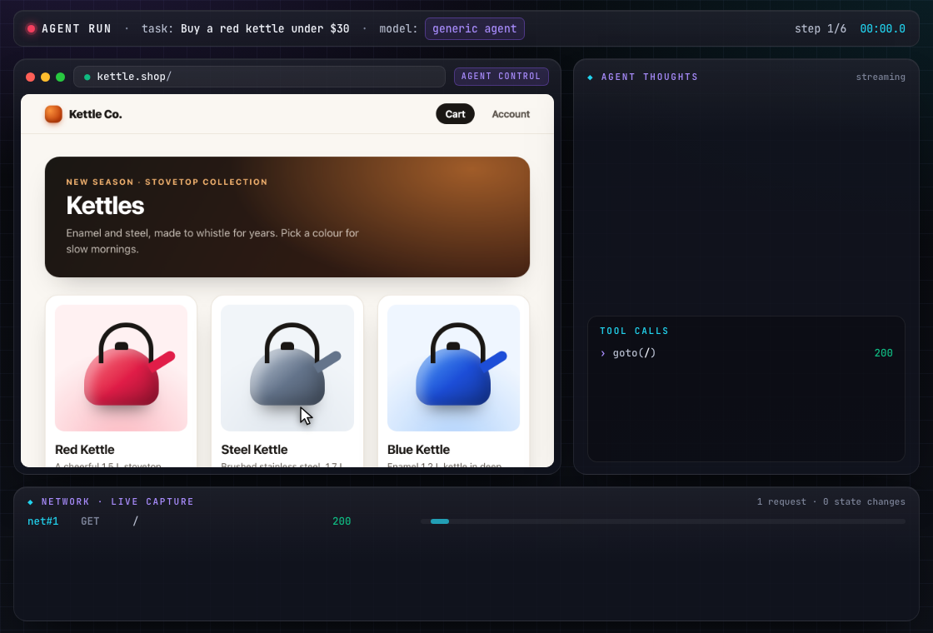Select the Blue Kettle product image
The height and width of the screenshot is (633, 933).
(x=453, y=367)
